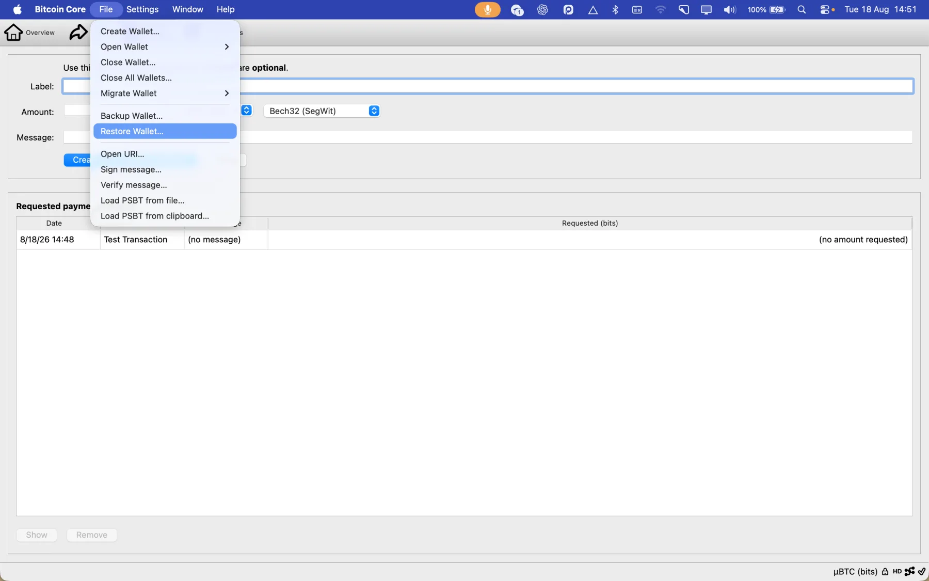Click the blue Create payment request button
929x581 pixels.
tap(77, 160)
